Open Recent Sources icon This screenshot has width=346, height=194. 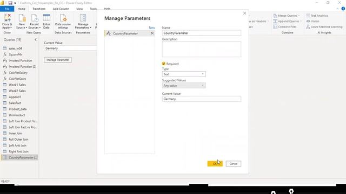coord(35,18)
